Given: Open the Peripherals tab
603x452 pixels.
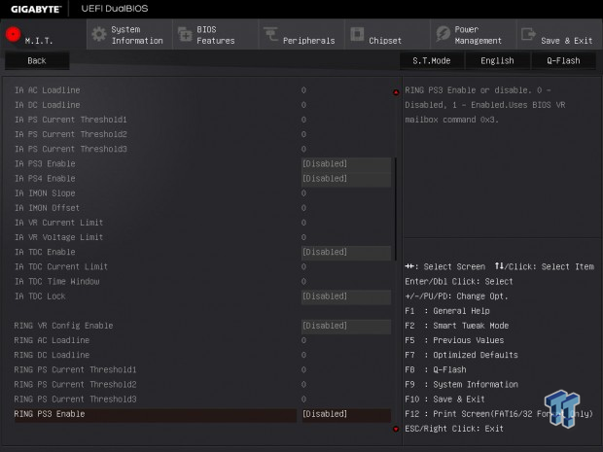Looking at the screenshot, I should 301,35.
